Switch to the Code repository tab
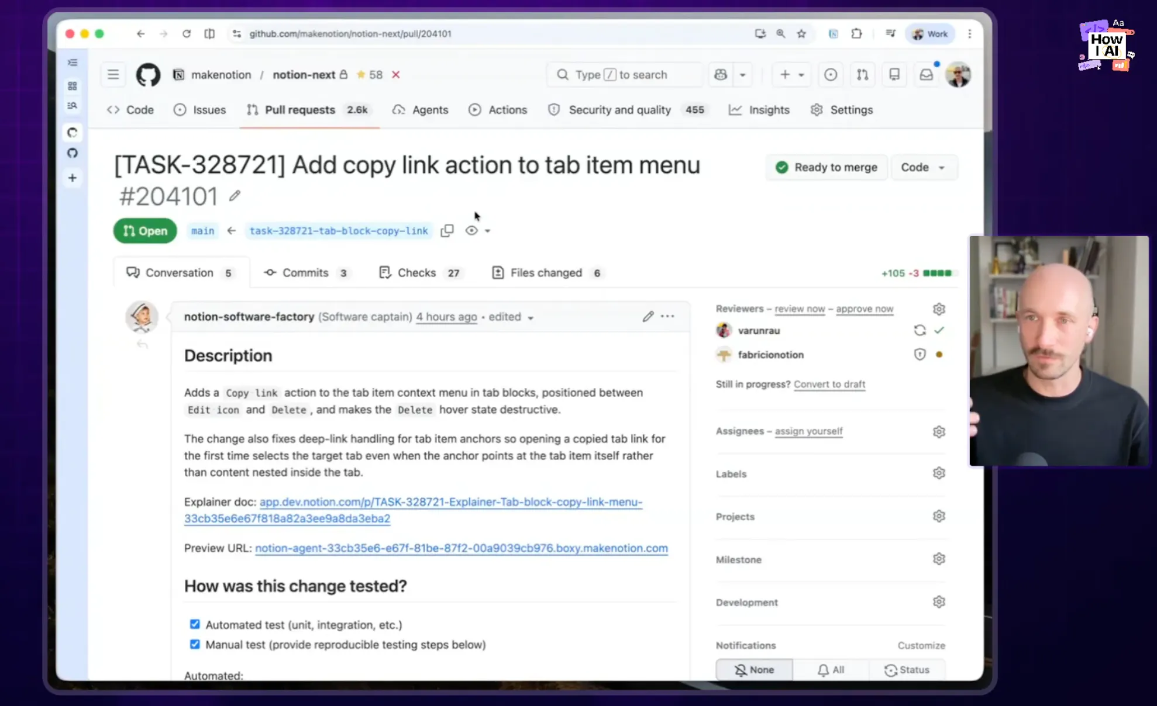1157x706 pixels. click(130, 110)
